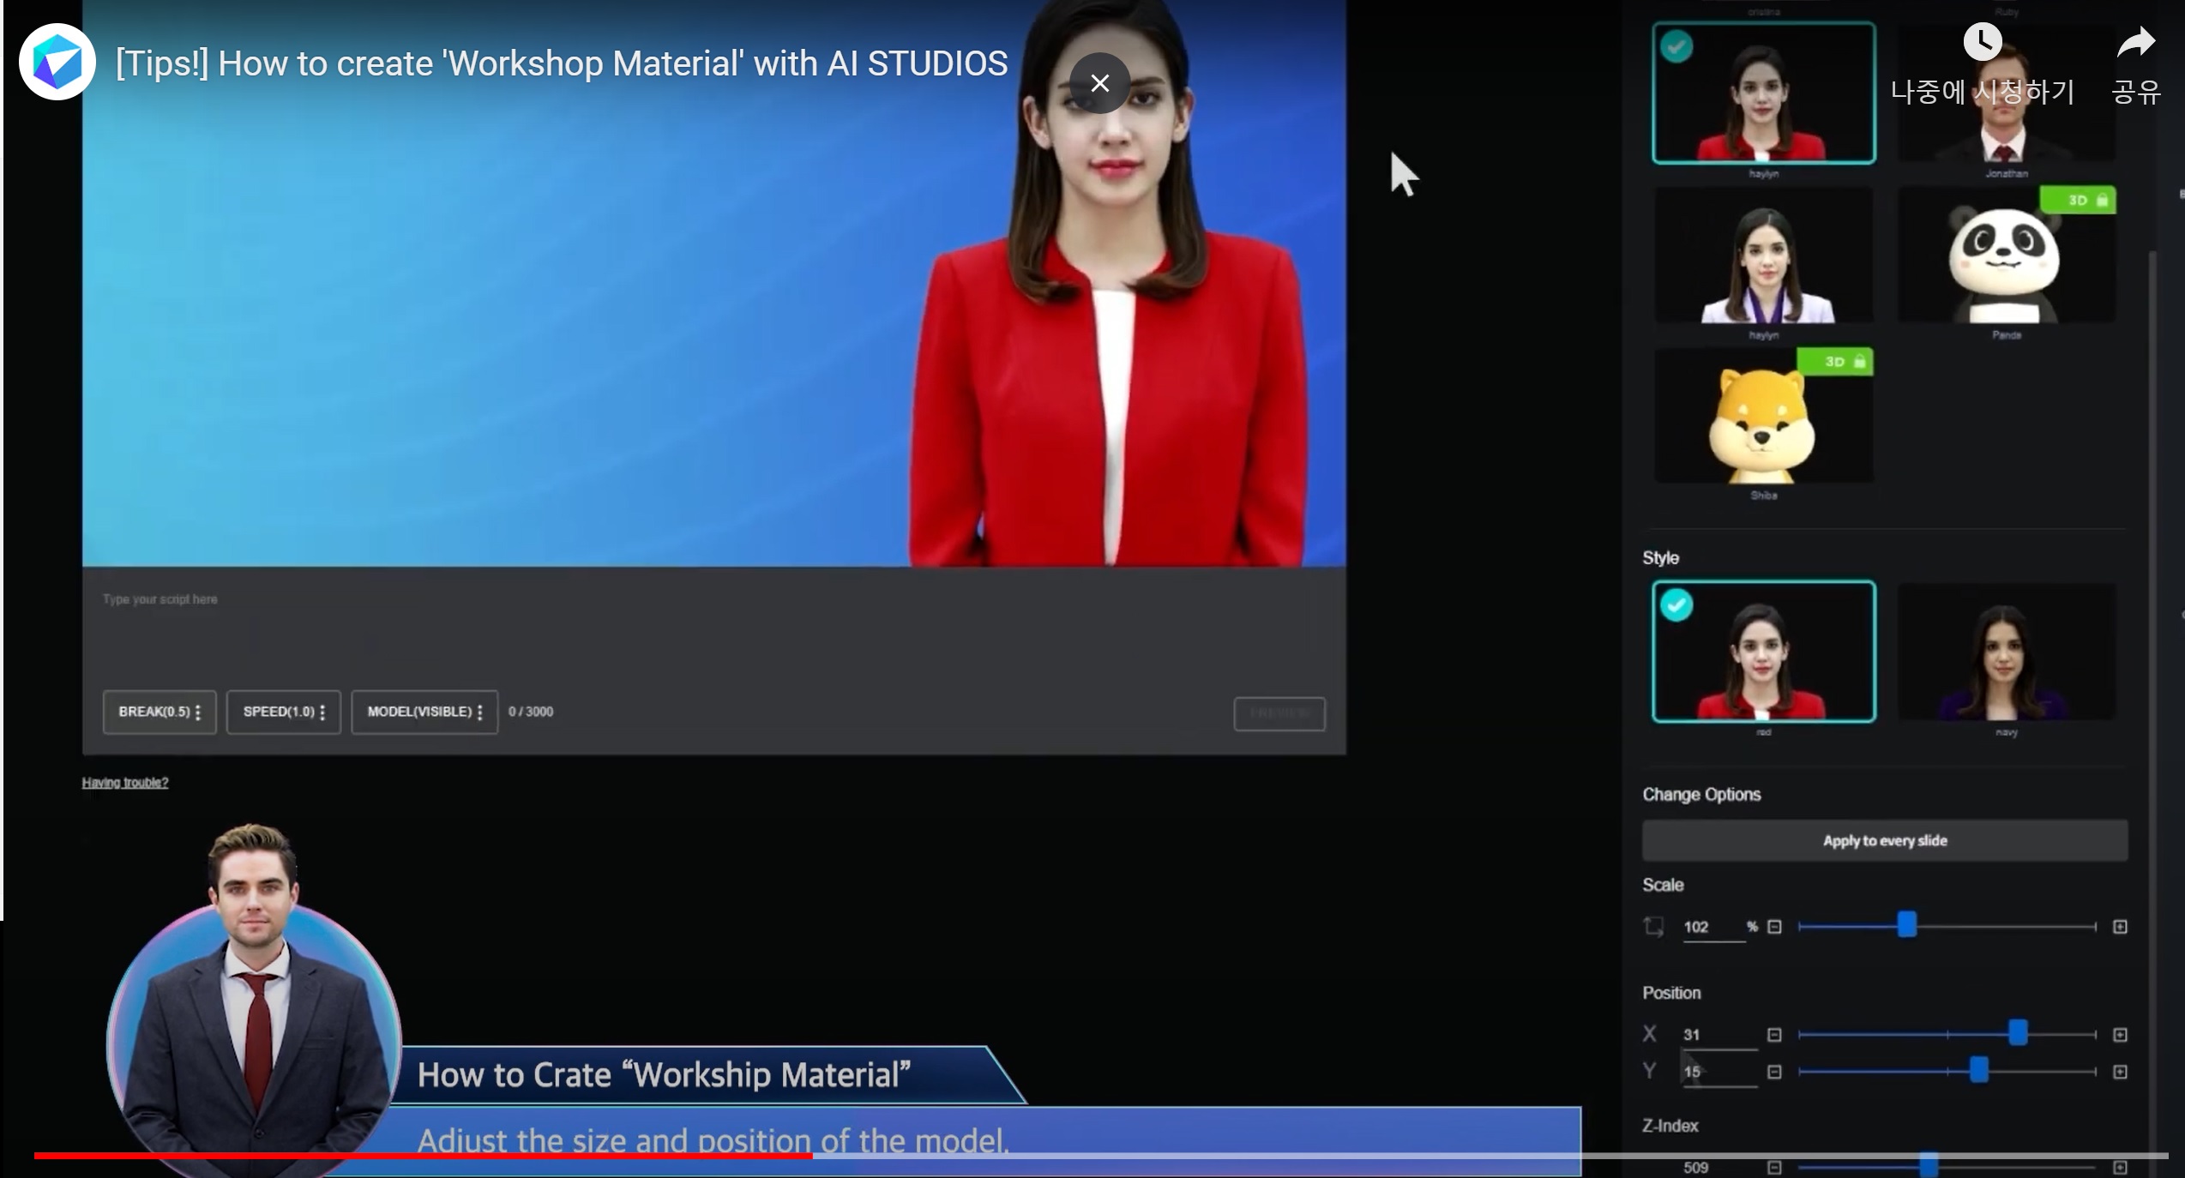Select the Panda 3D model thumbnail

(x=2006, y=255)
